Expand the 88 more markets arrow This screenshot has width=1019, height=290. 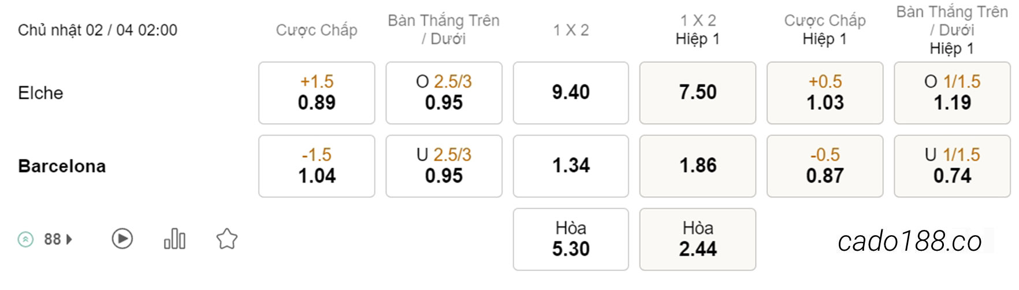69,239
